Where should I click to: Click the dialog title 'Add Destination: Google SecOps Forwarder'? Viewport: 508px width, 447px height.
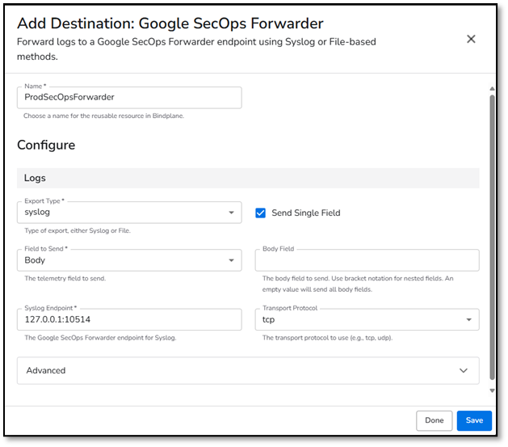coord(170,23)
